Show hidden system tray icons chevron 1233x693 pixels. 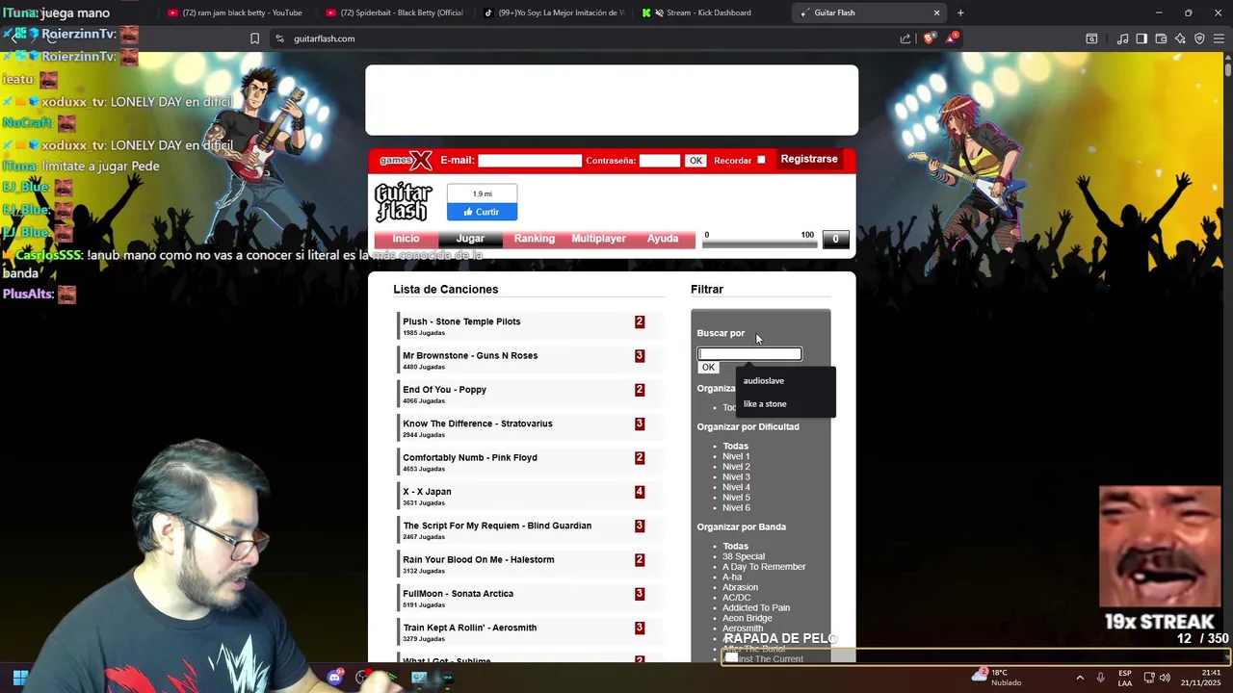click(x=1080, y=678)
